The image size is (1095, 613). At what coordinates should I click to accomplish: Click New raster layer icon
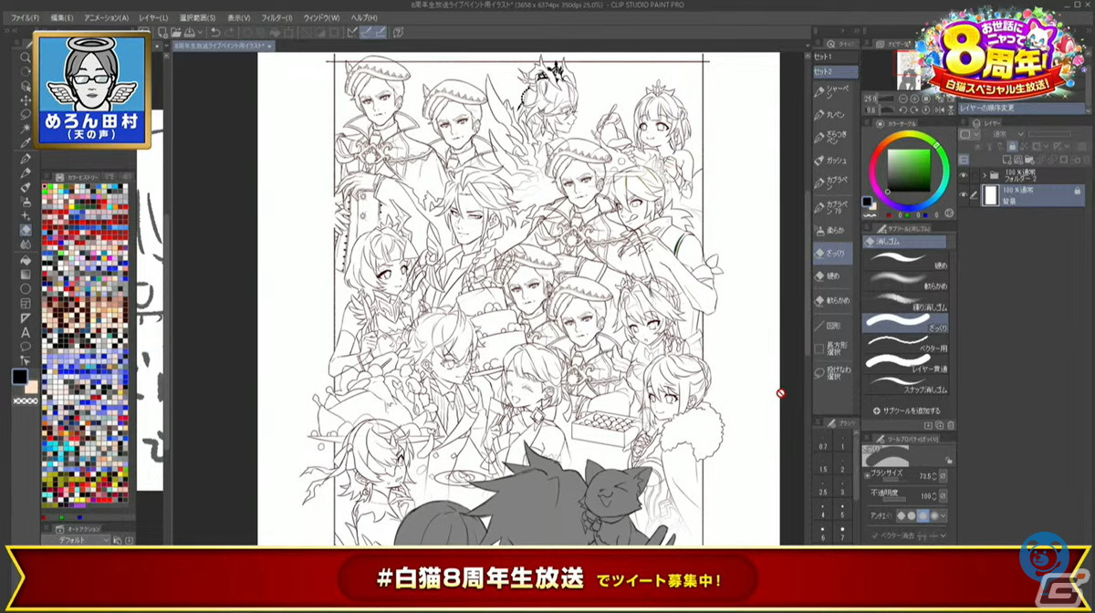pyautogui.click(x=1006, y=160)
